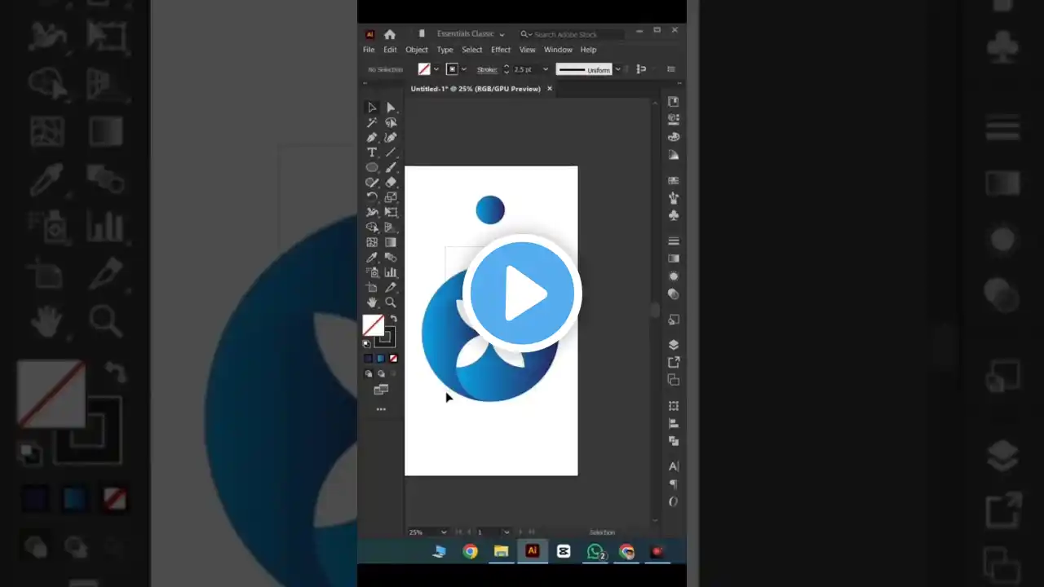Activate the Artboard tool
Image resolution: width=1044 pixels, height=587 pixels.
pos(372,287)
